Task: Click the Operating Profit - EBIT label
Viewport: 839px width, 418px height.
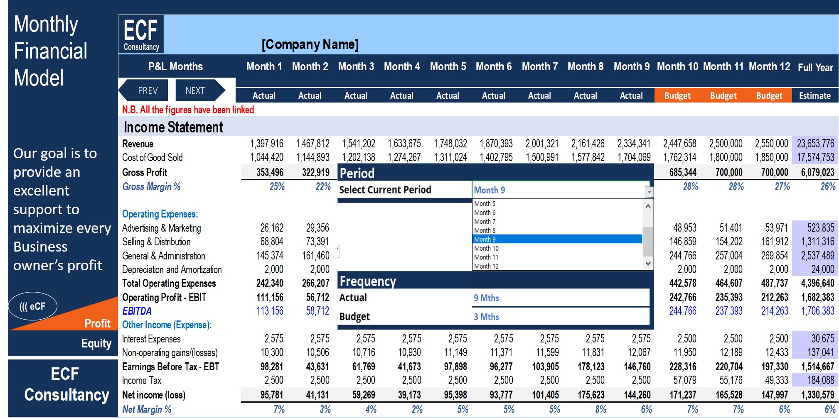Action: click(x=164, y=297)
